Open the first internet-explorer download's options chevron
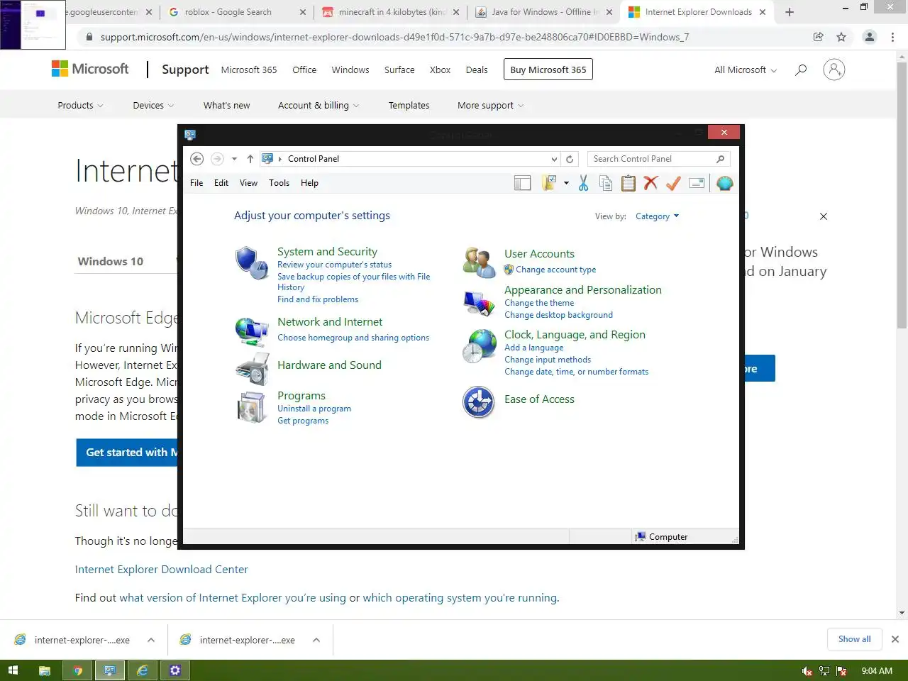The height and width of the screenshot is (681, 908). pyautogui.click(x=151, y=640)
